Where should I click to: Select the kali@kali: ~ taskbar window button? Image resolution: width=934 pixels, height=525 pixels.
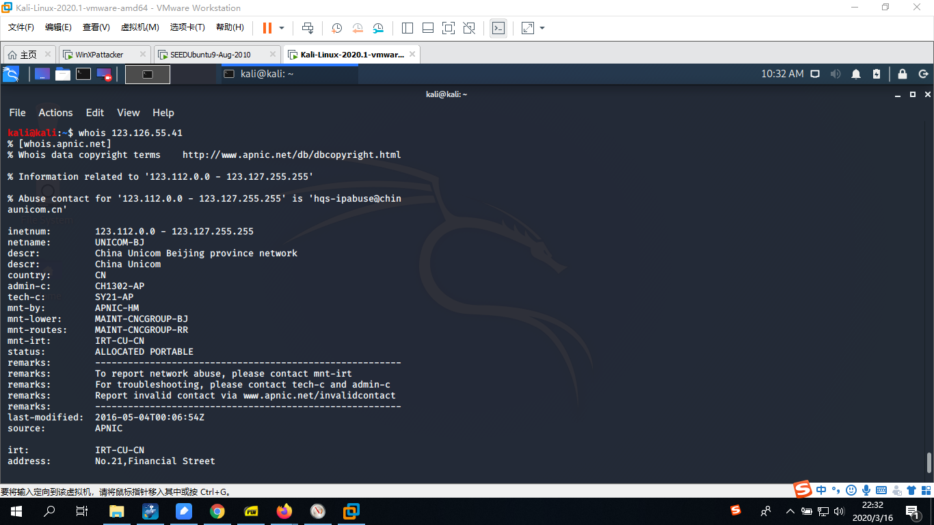(287, 74)
